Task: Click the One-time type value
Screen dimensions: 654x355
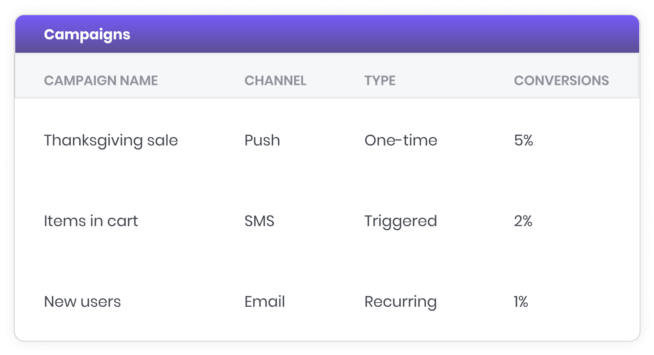Action: tap(401, 140)
